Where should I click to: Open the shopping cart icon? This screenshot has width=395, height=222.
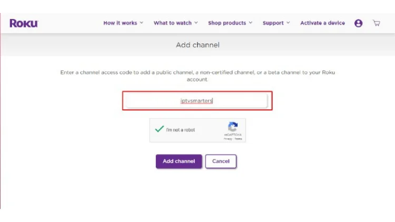[376, 23]
